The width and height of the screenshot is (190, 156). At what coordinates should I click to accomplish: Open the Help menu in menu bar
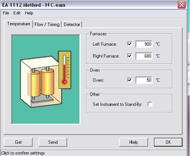coord(29,13)
